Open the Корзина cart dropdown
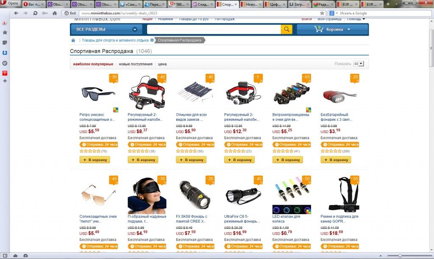434x259 pixels. (x=332, y=29)
